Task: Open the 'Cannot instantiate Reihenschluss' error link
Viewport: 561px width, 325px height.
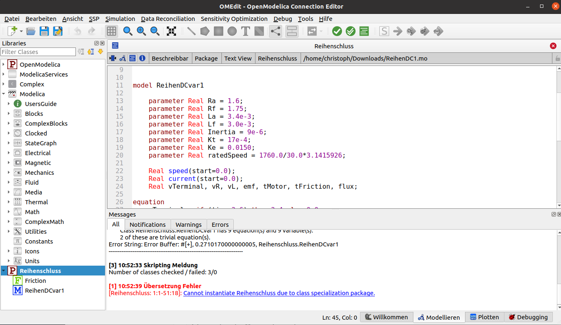Action: pyautogui.click(x=279, y=293)
